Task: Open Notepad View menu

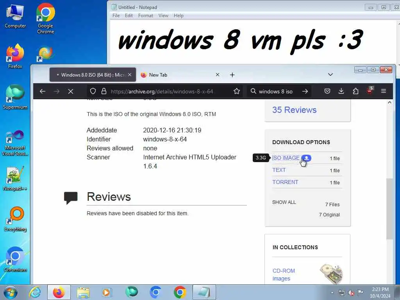Action: 163,16
